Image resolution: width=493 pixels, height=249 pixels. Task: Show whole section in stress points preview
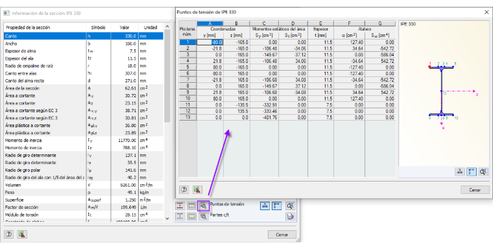point(483,172)
